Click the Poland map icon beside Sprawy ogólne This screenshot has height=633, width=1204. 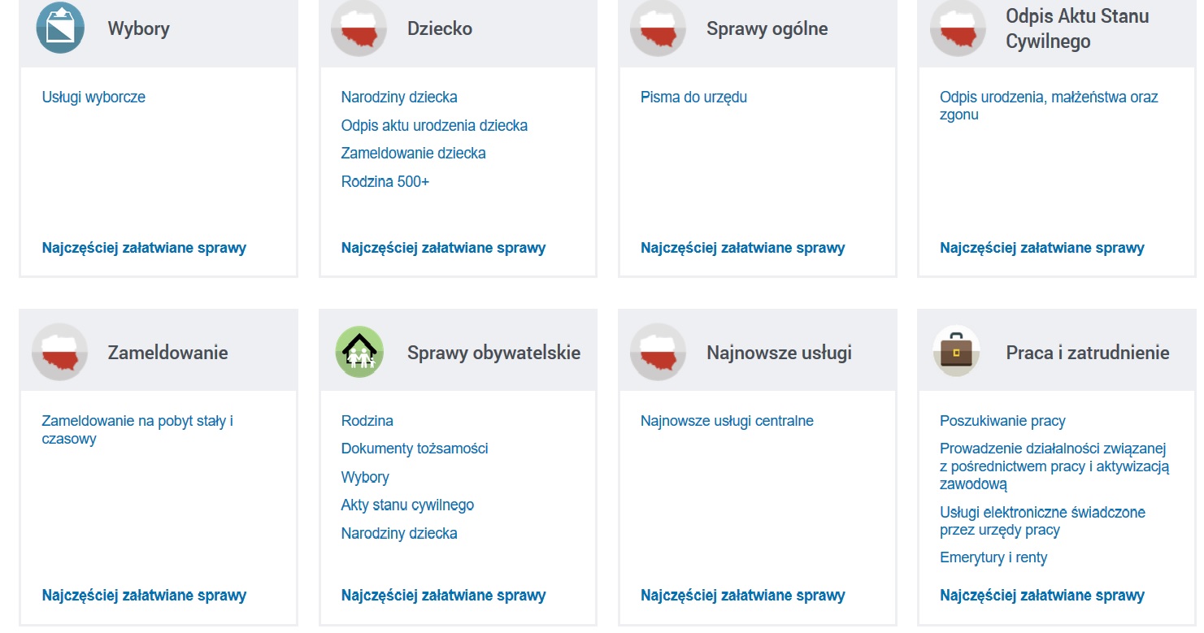(658, 28)
